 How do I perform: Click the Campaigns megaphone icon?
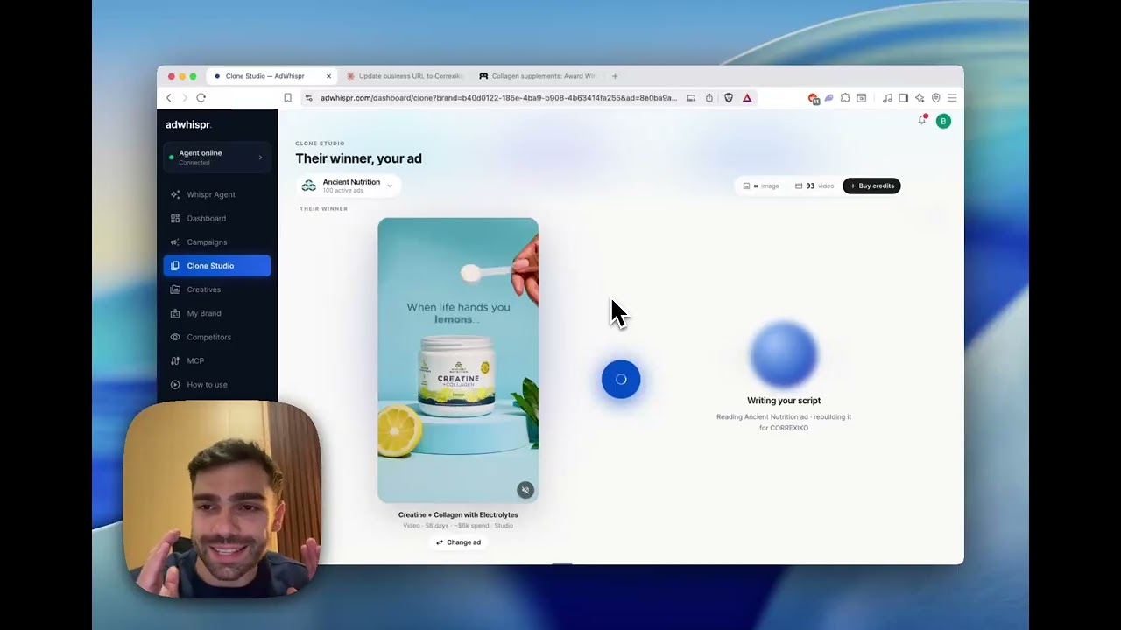coord(175,241)
